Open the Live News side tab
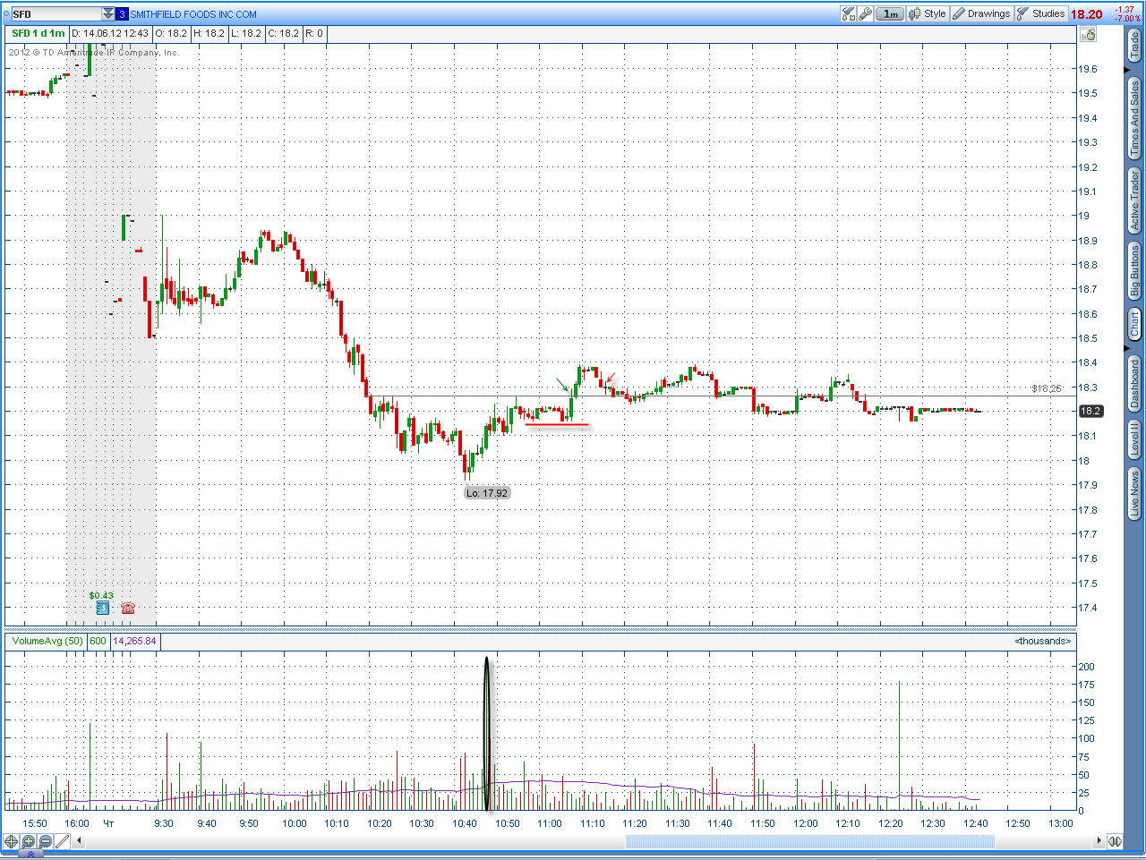Image resolution: width=1146 pixels, height=860 pixels. (1134, 494)
